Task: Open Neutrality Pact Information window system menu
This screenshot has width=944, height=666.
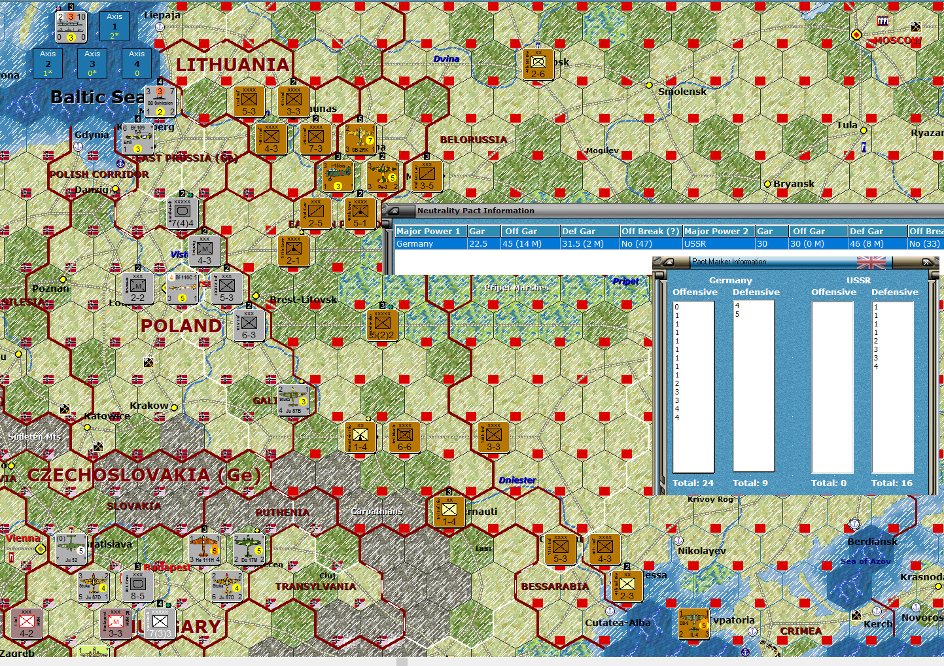Action: [x=394, y=211]
